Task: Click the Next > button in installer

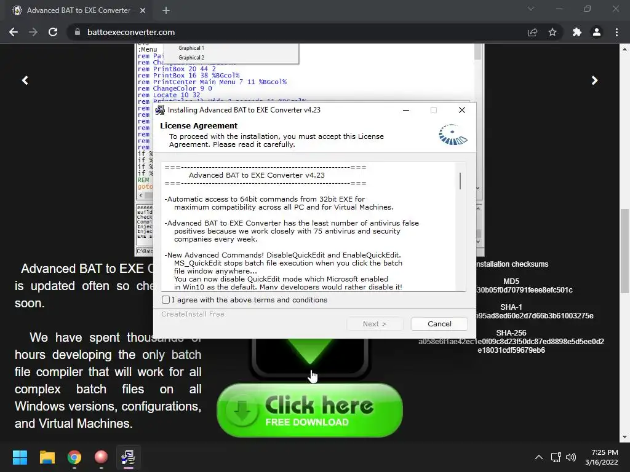Action: [375, 324]
